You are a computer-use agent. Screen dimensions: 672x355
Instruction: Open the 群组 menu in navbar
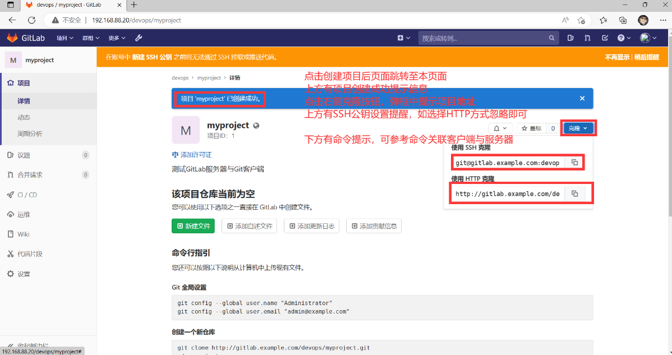tap(91, 38)
